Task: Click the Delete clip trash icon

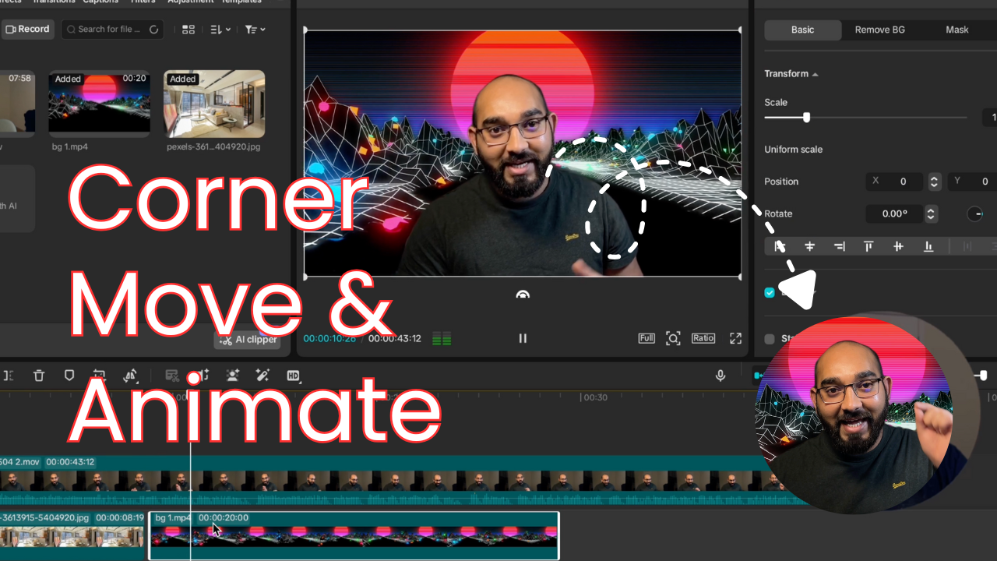Action: click(38, 376)
